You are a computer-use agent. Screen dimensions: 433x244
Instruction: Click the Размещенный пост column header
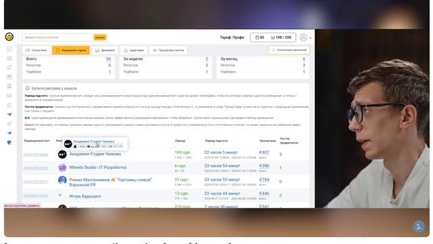(x=37, y=141)
